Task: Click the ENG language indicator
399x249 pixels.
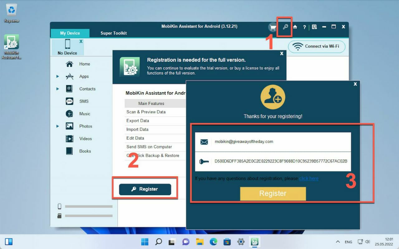Action: [349, 242]
